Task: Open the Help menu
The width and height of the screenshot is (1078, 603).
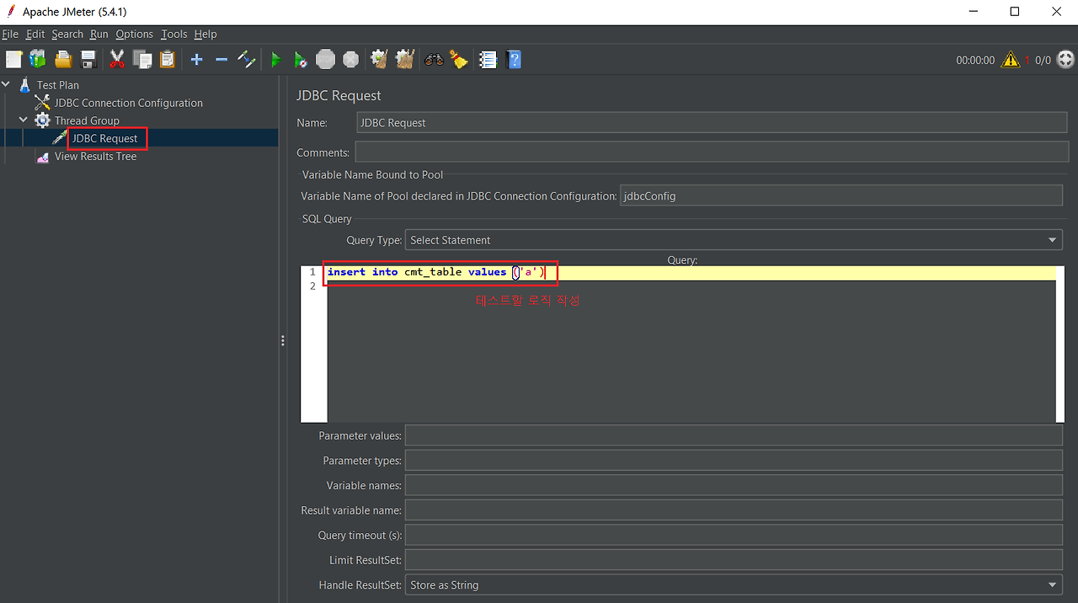Action: [x=205, y=34]
